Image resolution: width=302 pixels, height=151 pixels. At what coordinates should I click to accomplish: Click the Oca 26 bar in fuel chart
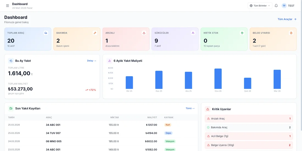pos(218,79)
